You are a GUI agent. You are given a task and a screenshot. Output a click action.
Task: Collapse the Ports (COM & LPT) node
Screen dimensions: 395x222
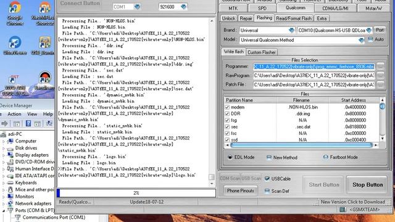pyautogui.click(x=4, y=210)
